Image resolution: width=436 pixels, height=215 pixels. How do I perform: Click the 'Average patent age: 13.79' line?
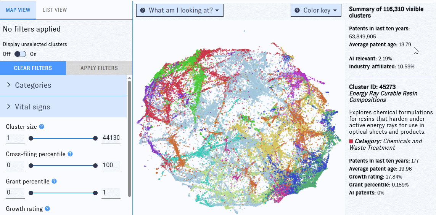coord(380,44)
